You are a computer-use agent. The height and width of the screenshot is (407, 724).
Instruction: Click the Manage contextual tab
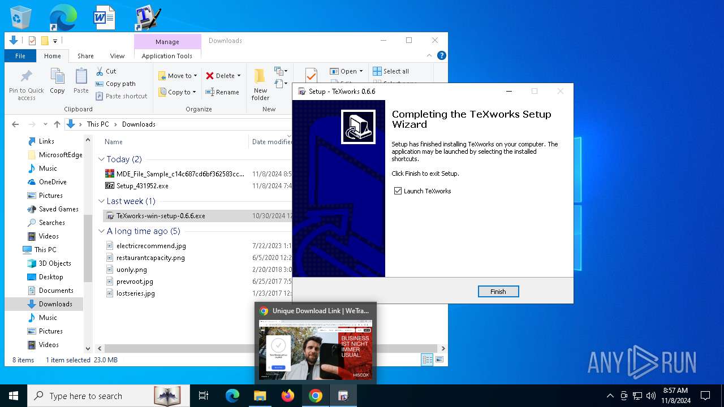tap(167, 41)
